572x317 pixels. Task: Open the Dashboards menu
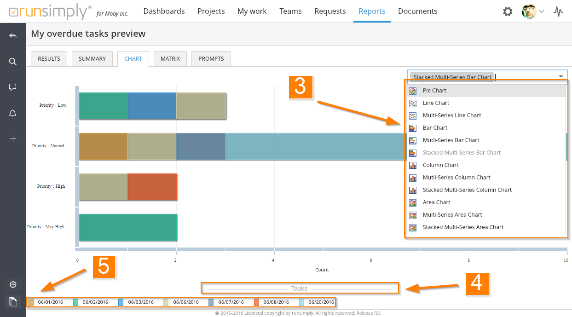[x=164, y=11]
